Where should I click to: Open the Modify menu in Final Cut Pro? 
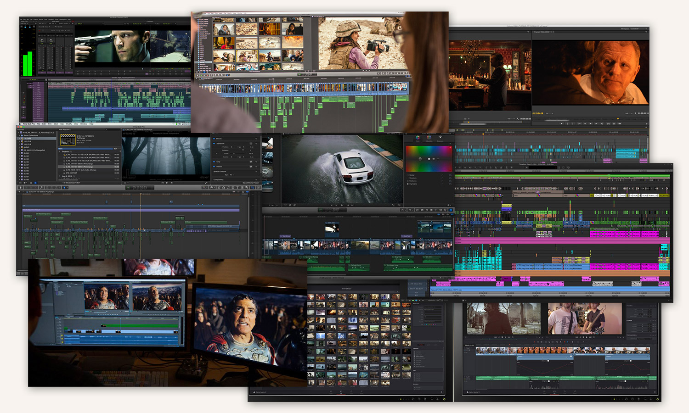(x=69, y=124)
